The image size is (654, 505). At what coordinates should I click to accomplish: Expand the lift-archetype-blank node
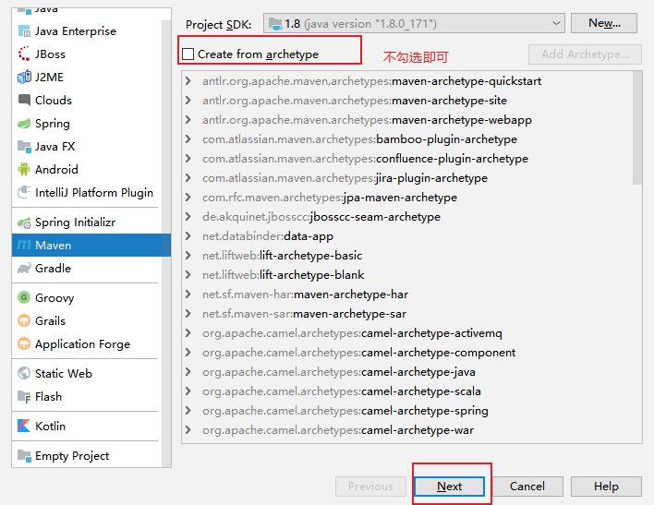(x=188, y=275)
